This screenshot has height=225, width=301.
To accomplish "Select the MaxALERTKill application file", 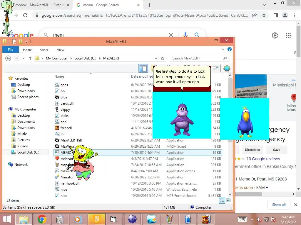I will point(71,140).
